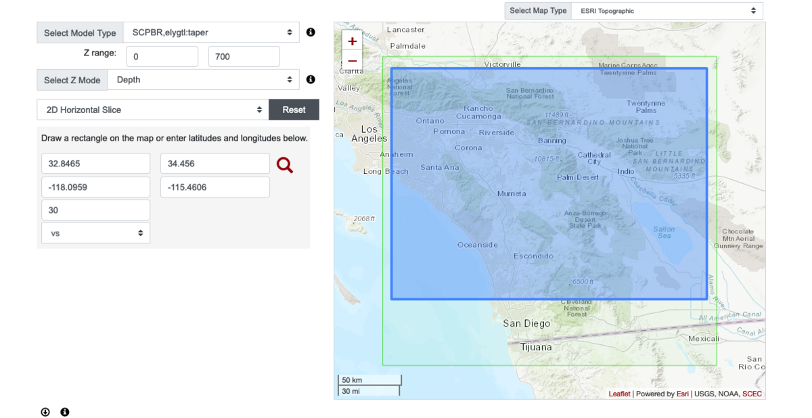This screenshot has height=418, width=812.
Task: Expand the Depth Z mode dropdown
Action: click(203, 80)
